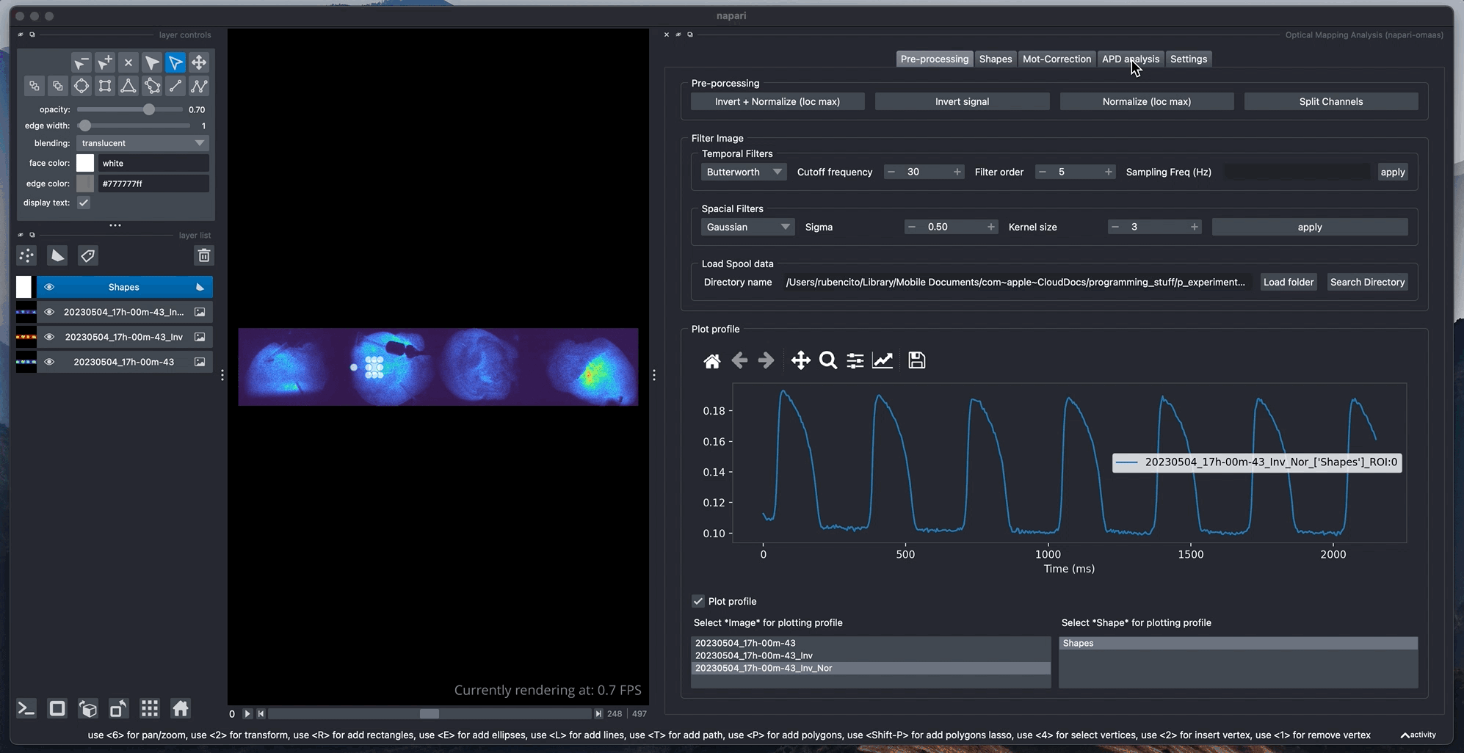Open the napari console
Screen dimensions: 1464x753
point(26,708)
